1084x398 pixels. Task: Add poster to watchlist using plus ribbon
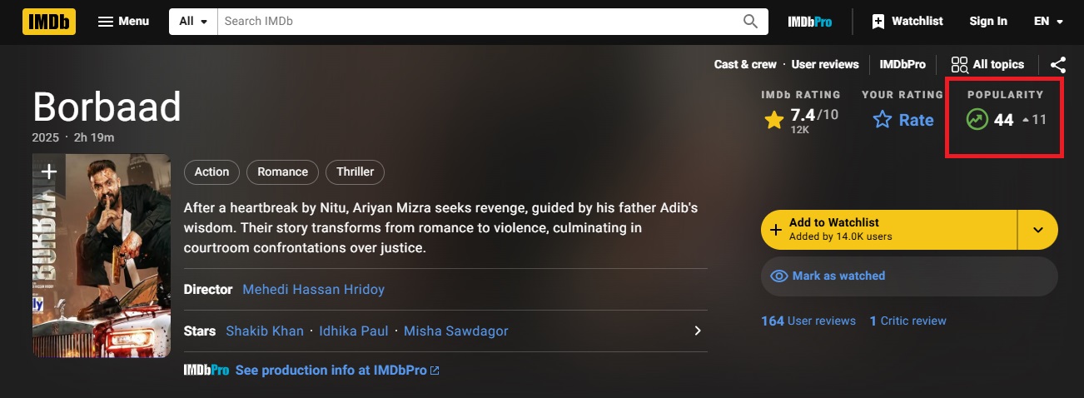(x=49, y=172)
